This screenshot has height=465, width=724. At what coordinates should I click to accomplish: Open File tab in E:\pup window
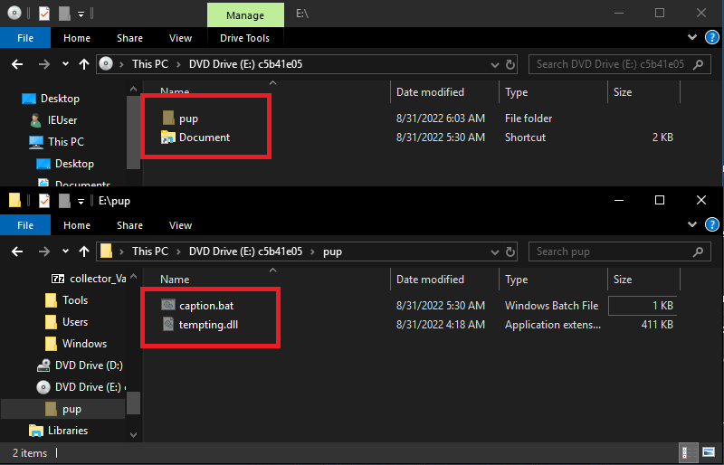click(x=25, y=225)
